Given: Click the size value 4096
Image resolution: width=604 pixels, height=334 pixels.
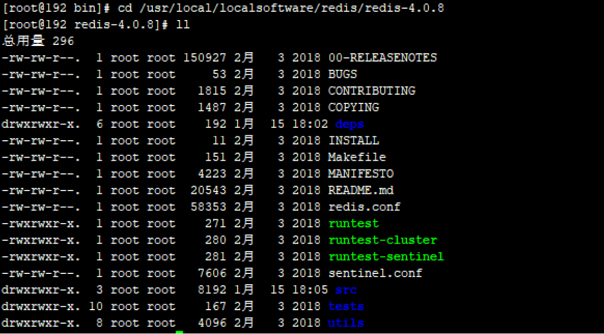Looking at the screenshot, I should [212, 323].
